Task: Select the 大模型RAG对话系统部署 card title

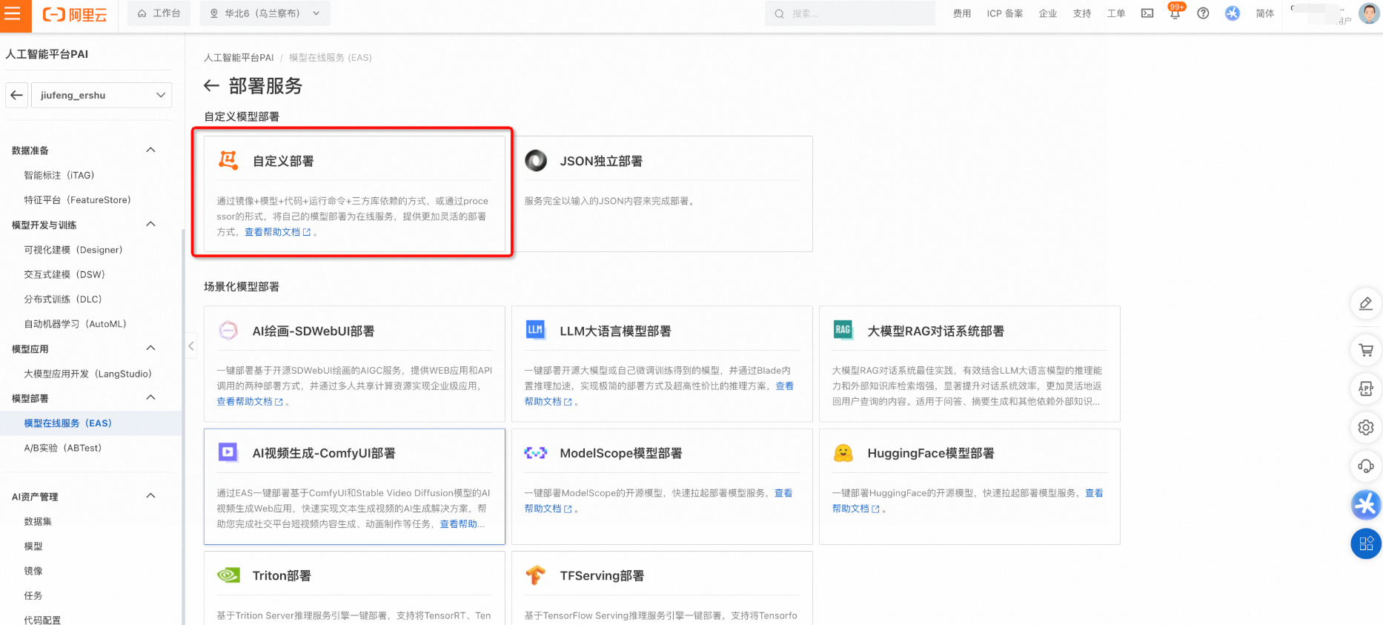Action: pyautogui.click(x=936, y=331)
